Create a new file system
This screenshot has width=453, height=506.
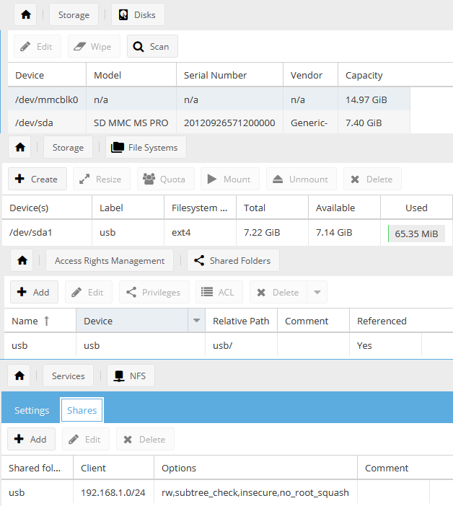point(37,179)
